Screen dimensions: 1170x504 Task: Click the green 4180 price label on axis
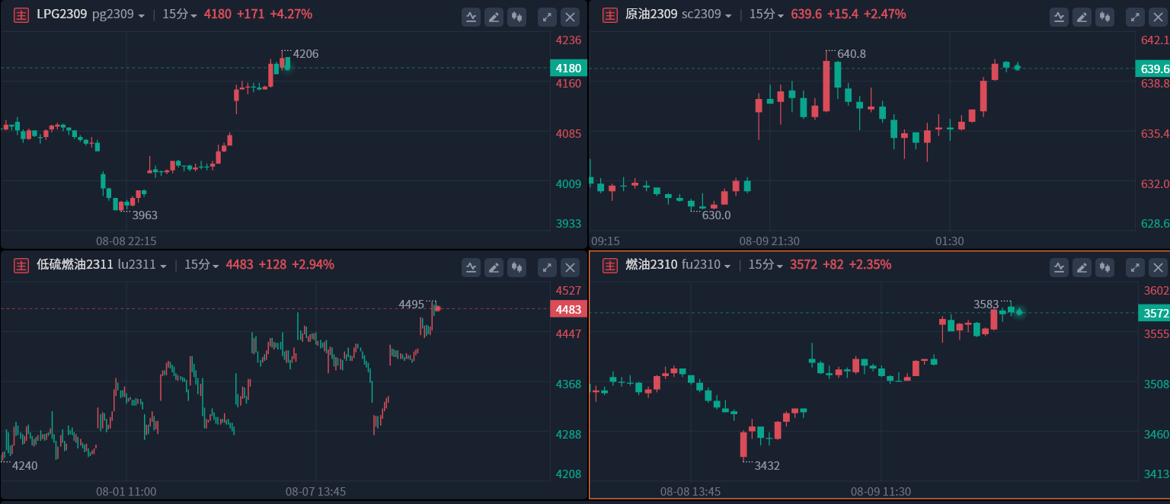click(x=568, y=69)
